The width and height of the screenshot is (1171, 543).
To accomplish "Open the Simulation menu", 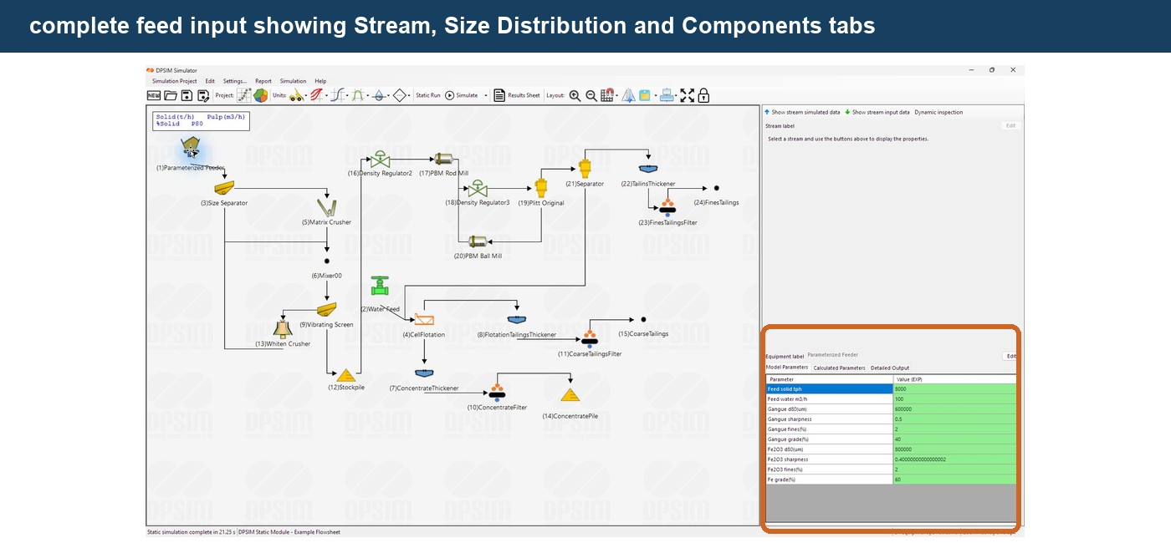I will coord(293,81).
